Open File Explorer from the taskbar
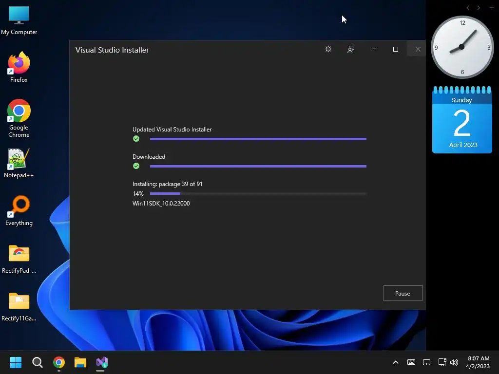 tap(80, 362)
